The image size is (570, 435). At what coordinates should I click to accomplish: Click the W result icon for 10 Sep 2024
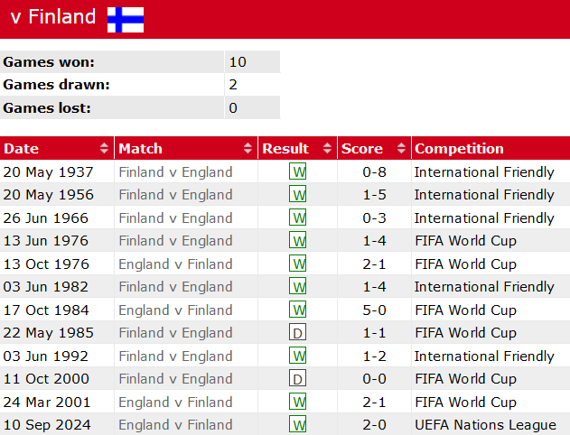298,425
